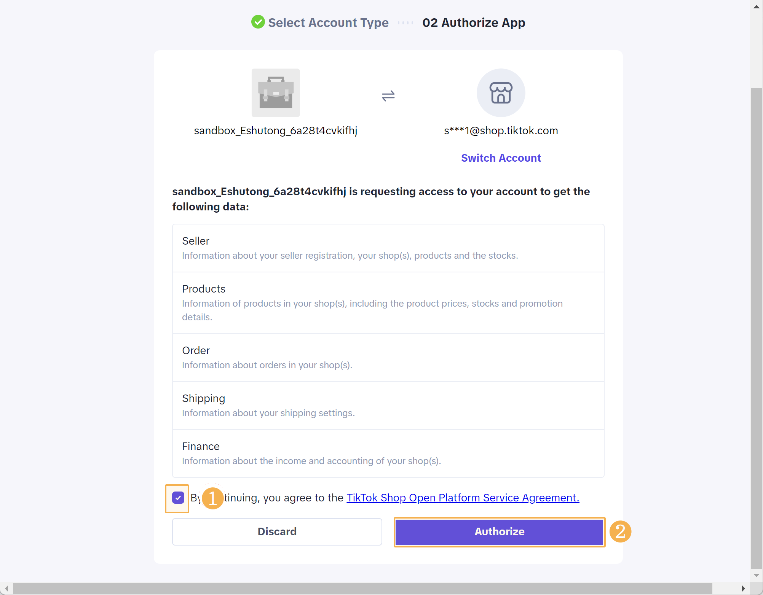Click the orange step 2 badge
The image size is (763, 595).
pos(620,531)
